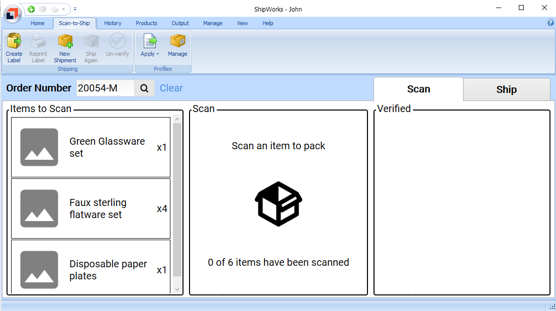The image size is (556, 311).
Task: Open the View ribbon tab
Action: pyautogui.click(x=242, y=24)
